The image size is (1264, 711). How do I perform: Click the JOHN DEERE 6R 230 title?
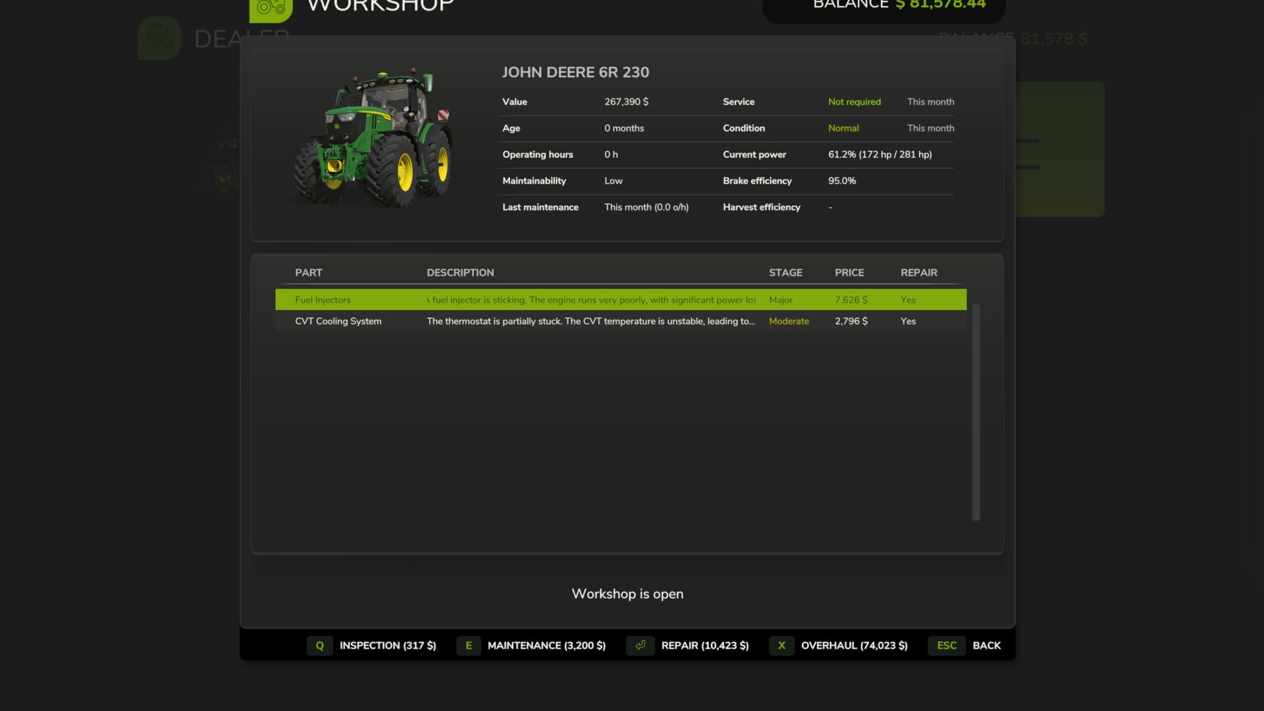point(575,72)
